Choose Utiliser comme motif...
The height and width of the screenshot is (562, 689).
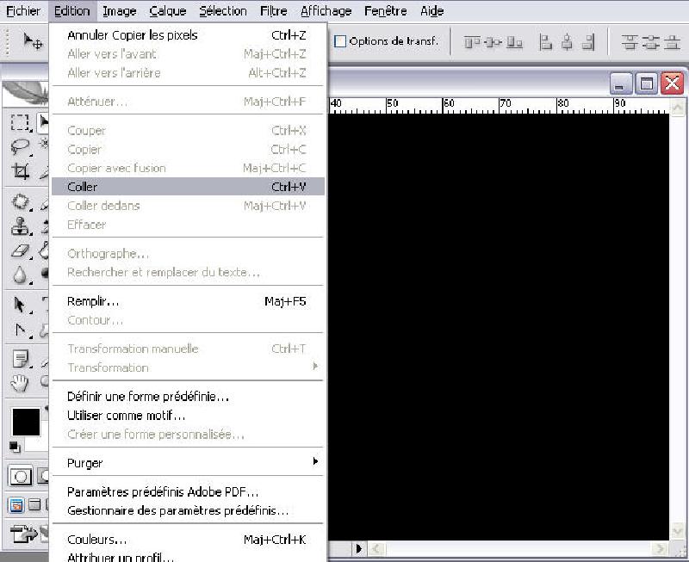(188, 416)
